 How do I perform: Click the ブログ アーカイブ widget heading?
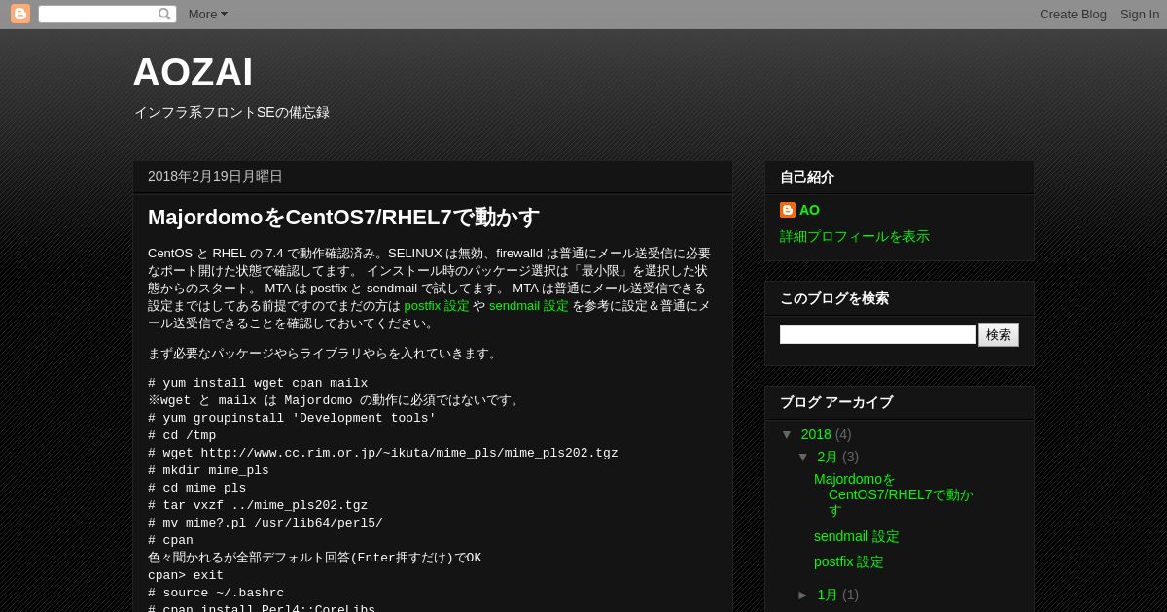point(836,402)
